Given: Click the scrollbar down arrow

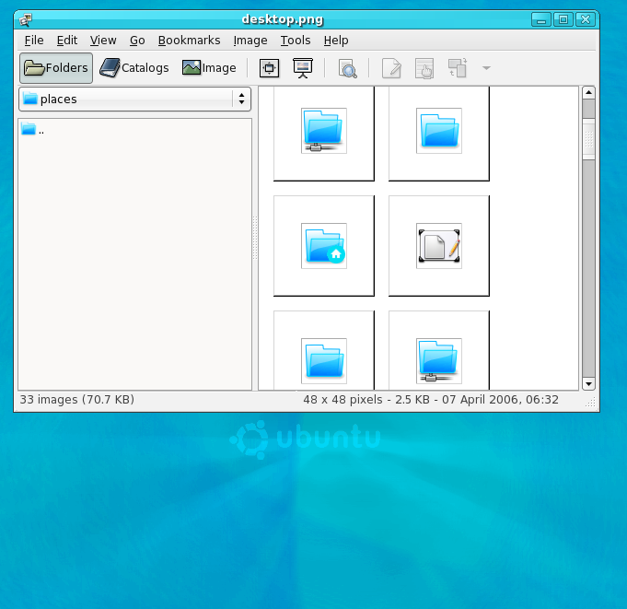Looking at the screenshot, I should click(588, 384).
